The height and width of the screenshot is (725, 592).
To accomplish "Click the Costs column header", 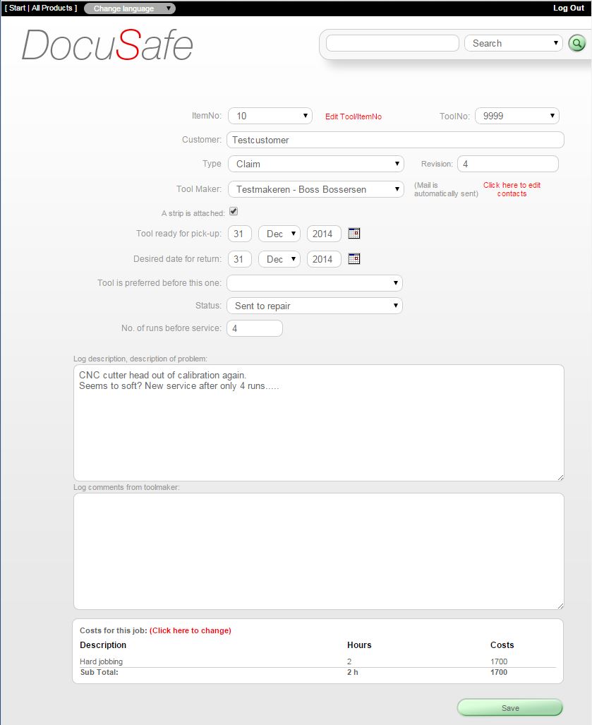I will click(x=502, y=645).
